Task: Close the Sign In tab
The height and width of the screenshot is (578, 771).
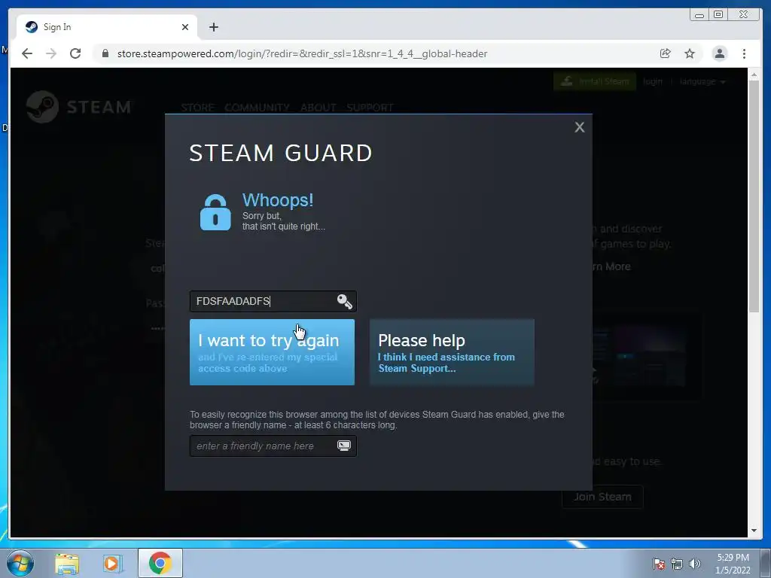Action: 185,27
